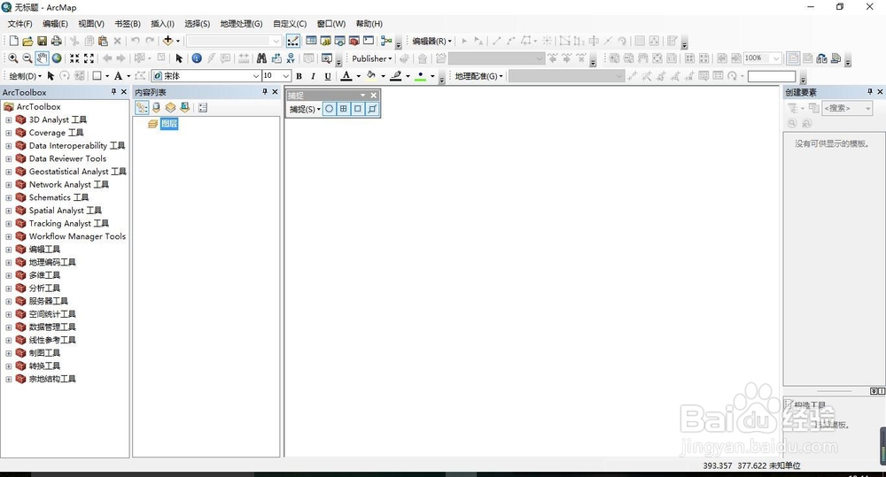This screenshot has width=886, height=477.
Task: Open the 捕捉(S) snapping menu button
Action: click(x=305, y=109)
